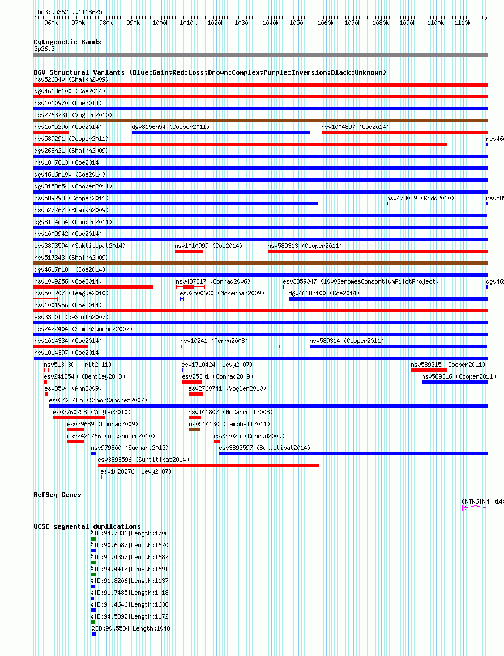
Task: Click esv8504 (Ahn2009) label
Action: pos(73,389)
